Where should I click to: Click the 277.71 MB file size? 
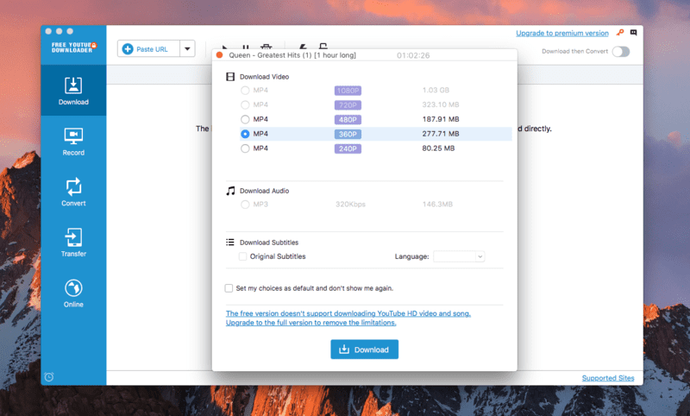coord(441,134)
